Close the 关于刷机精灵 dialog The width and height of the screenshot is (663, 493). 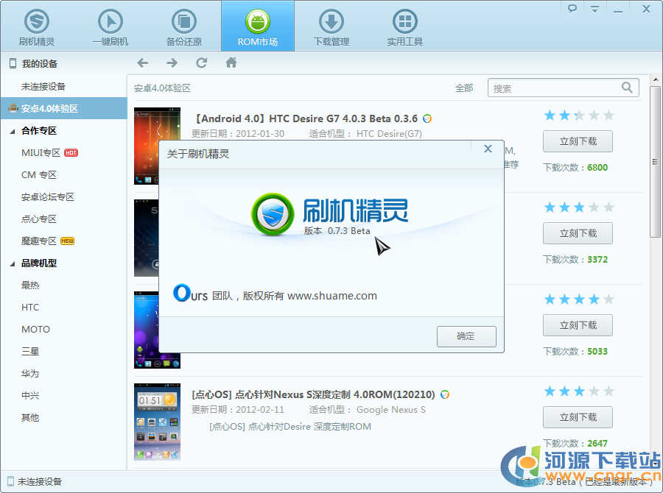point(488,149)
